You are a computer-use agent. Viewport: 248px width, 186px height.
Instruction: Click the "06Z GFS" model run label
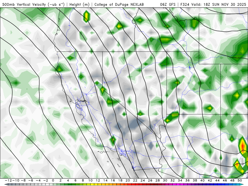pyautogui.click(x=168, y=4)
